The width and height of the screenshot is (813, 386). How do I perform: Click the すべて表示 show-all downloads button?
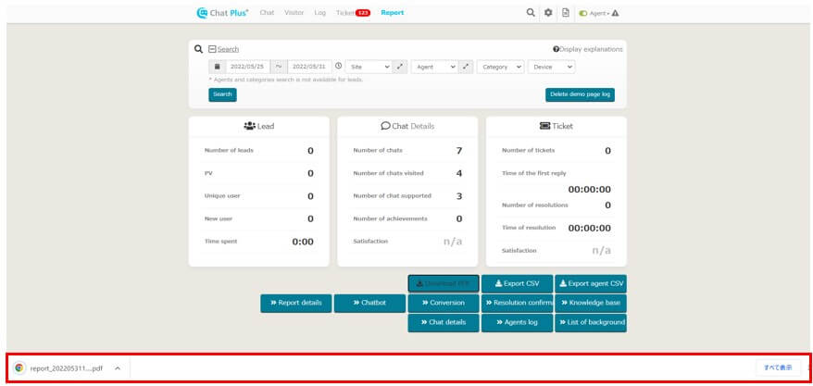(778, 367)
